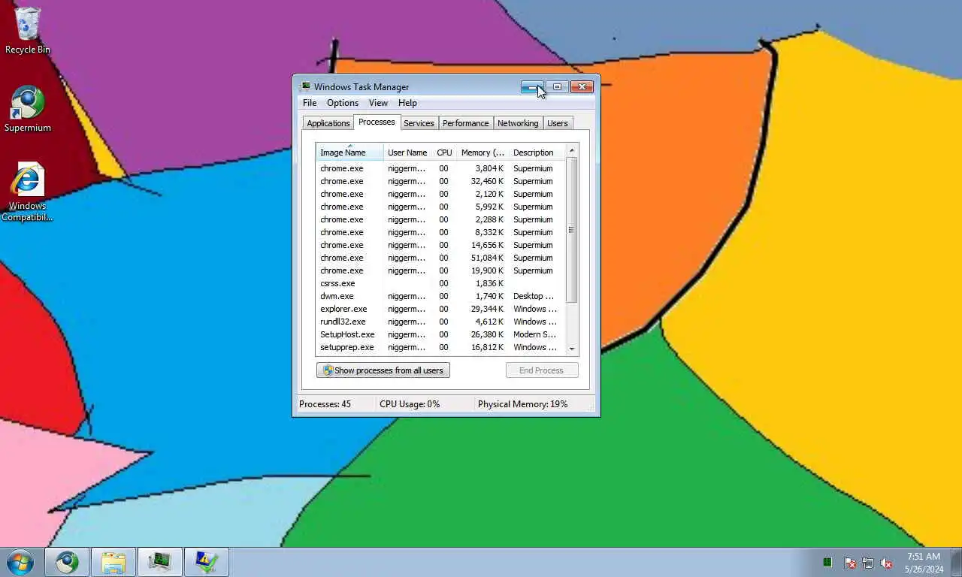
Task: Open the 7:51 AM taskbar clock
Action: click(924, 563)
